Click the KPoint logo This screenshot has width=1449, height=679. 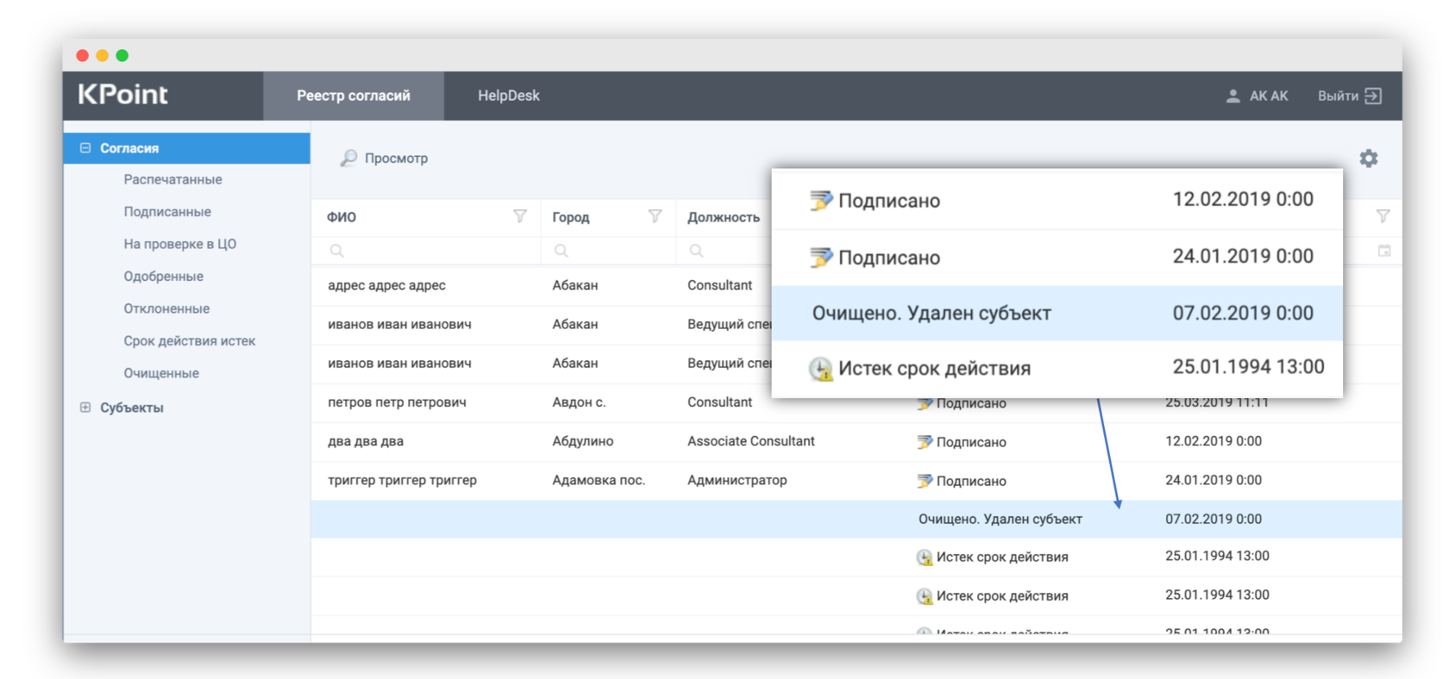coord(123,95)
